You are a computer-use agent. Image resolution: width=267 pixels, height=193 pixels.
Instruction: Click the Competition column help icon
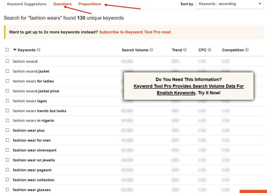[247, 50]
